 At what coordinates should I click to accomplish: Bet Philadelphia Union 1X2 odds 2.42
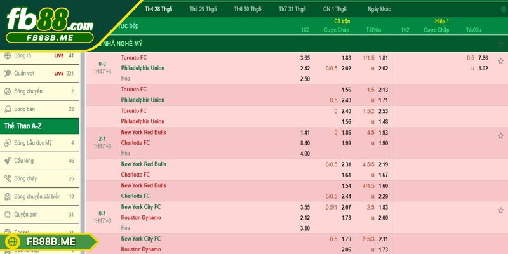(x=305, y=69)
